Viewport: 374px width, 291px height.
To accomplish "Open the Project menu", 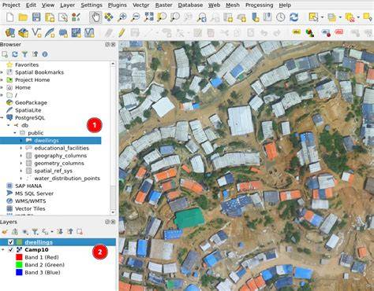I will click(11, 5).
